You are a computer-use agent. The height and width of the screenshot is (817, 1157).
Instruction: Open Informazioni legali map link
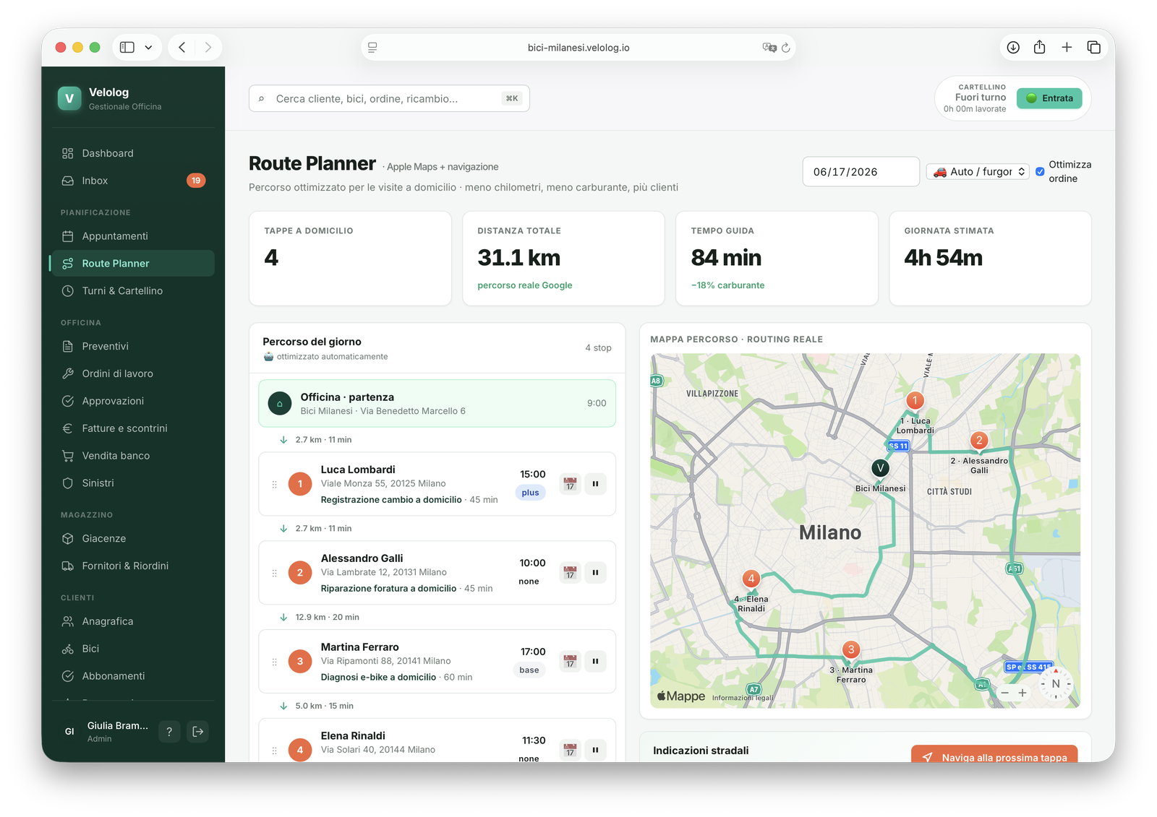(x=743, y=698)
